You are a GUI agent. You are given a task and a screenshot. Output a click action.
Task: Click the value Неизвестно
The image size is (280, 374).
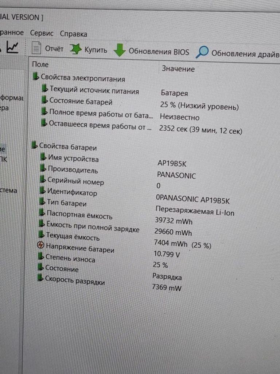[x=179, y=117]
